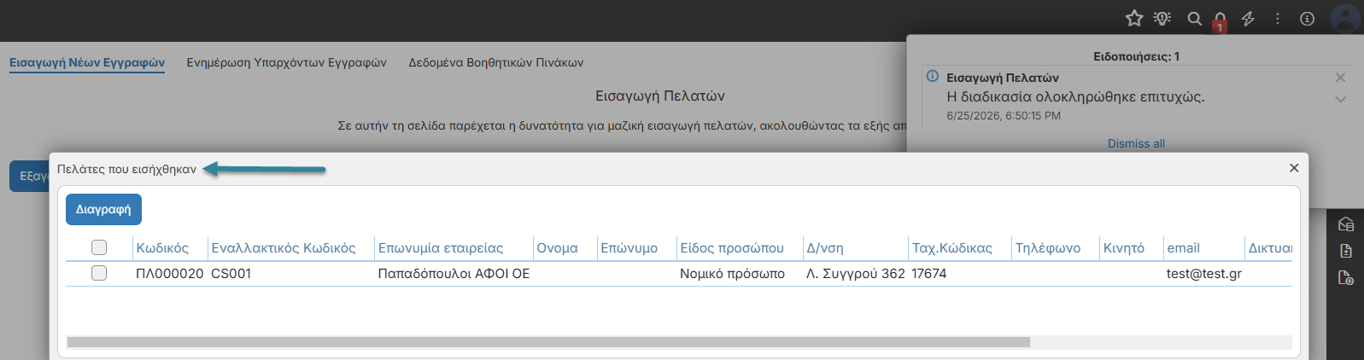Click the info circle icon in top bar
The image size is (1364, 360).
[1307, 18]
